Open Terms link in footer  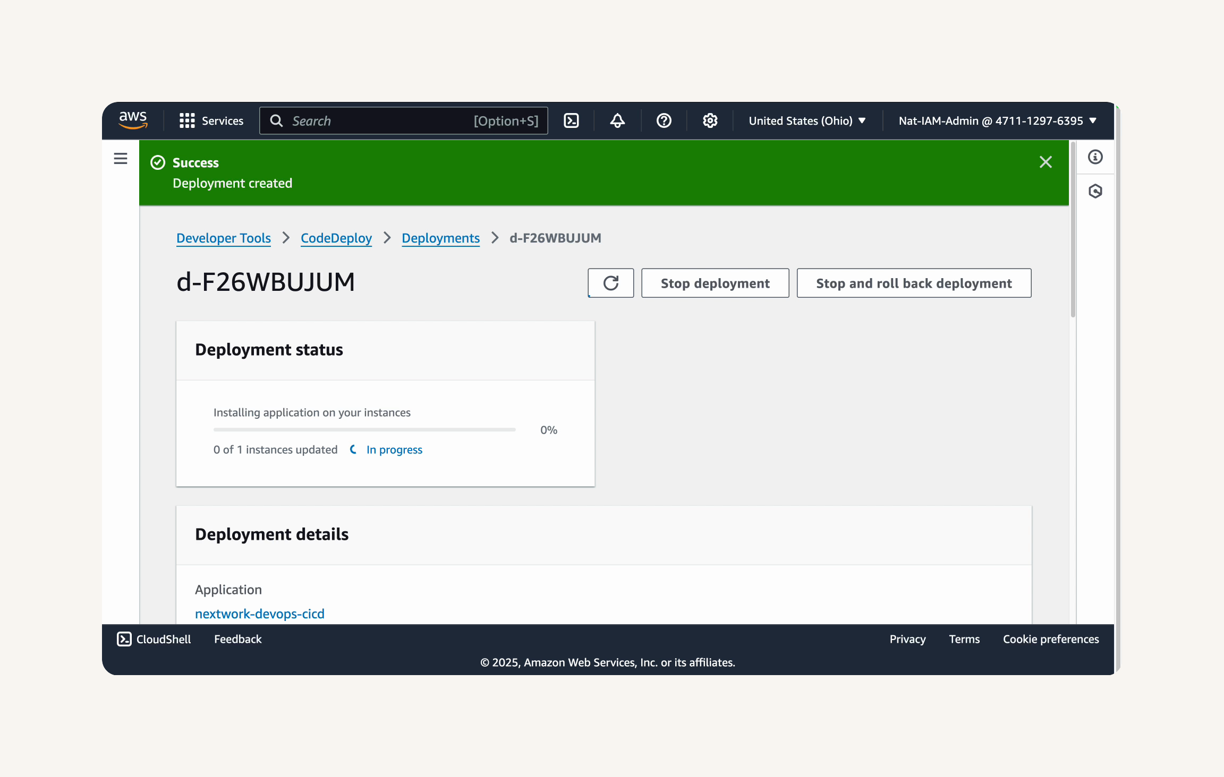[964, 639]
